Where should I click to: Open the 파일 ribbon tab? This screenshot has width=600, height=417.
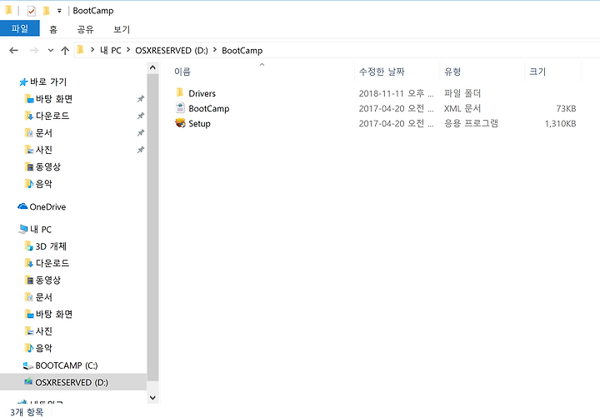tap(19, 28)
